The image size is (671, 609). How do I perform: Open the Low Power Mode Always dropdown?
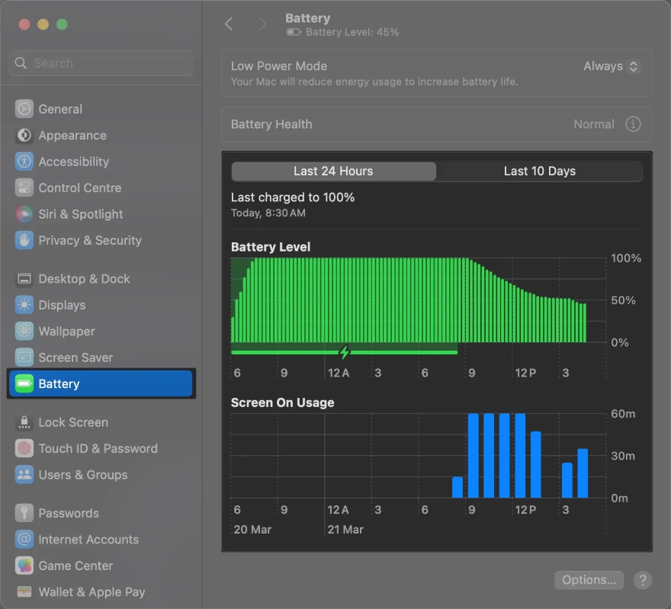coord(610,66)
